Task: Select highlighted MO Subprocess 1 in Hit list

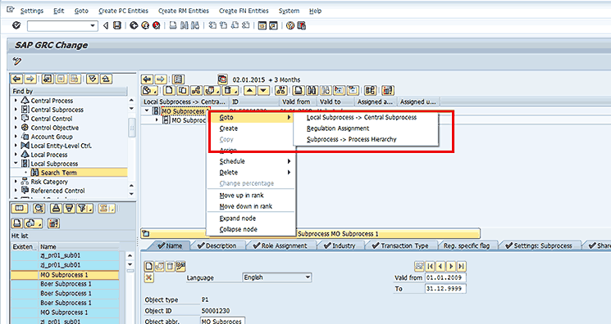Action: pyautogui.click(x=65, y=275)
